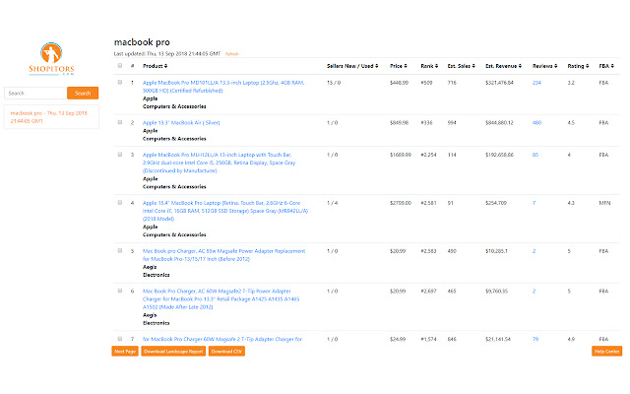Open Apple MacBook Pro MD101LL/A product link
This screenshot has width=630, height=394.
coord(223,87)
